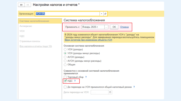The height and width of the screenshot is (101, 181).
Task: Enable the Торговый сбор checkbox
Action: [x=65, y=77]
